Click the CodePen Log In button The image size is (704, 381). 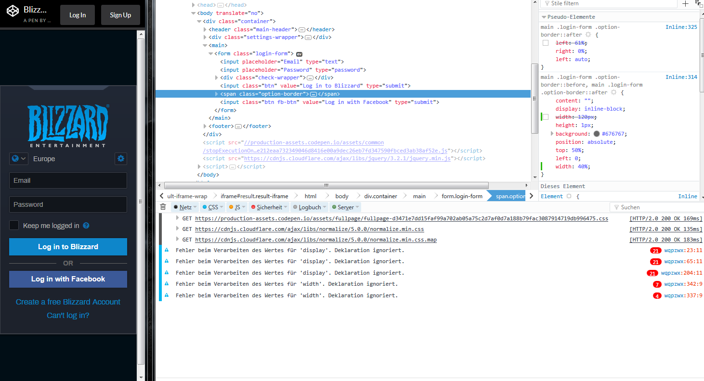[x=78, y=15]
